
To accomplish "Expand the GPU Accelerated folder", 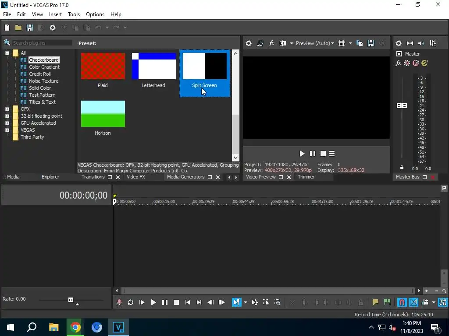I will click(x=7, y=123).
